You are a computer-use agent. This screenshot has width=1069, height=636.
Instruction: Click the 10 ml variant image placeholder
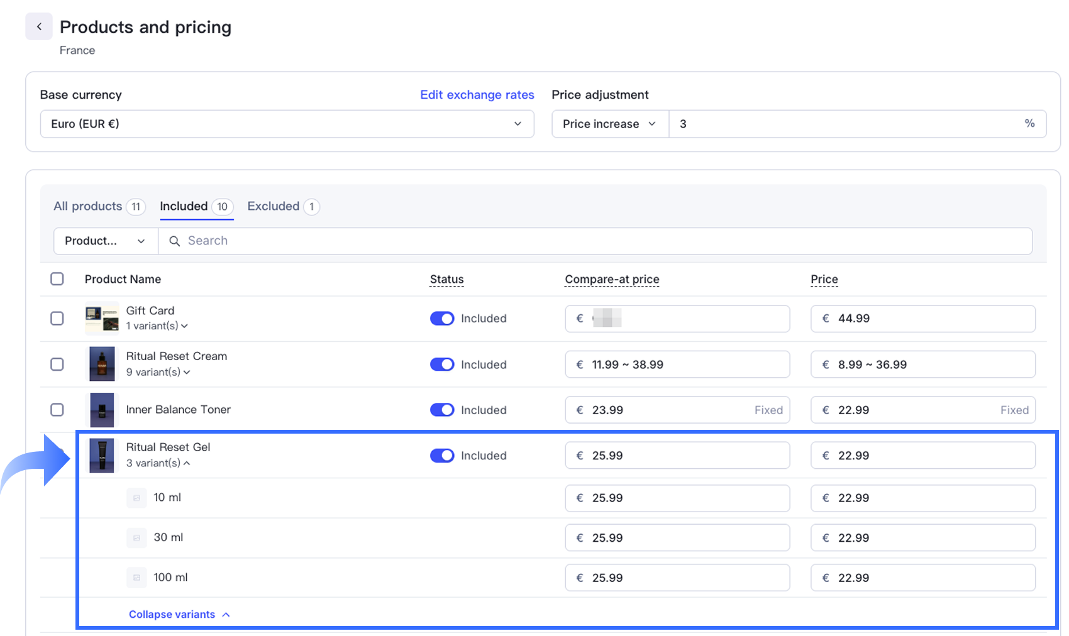pyautogui.click(x=136, y=498)
